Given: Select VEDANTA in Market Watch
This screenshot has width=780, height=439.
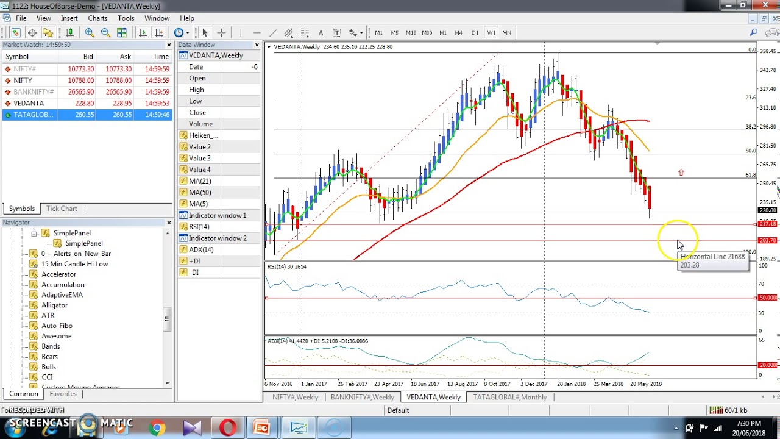Looking at the screenshot, I should point(87,103).
